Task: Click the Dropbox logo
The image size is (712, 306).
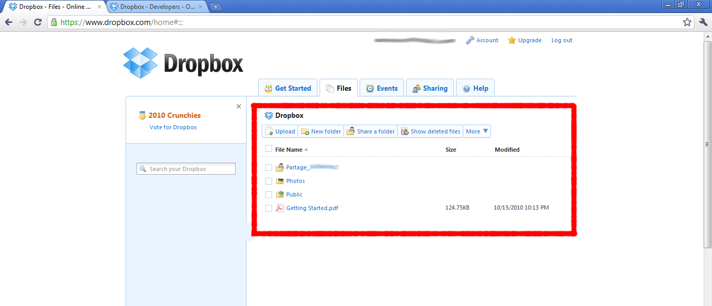Action: (x=182, y=62)
